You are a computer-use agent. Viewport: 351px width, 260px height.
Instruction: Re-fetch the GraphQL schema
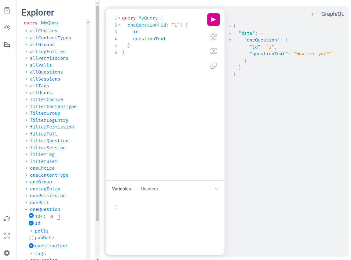(7, 219)
